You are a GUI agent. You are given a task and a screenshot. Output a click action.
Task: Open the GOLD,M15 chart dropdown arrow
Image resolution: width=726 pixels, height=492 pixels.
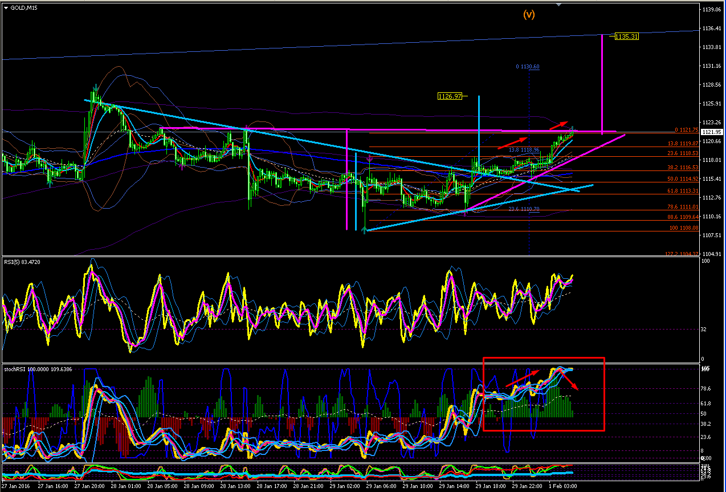click(x=6, y=7)
